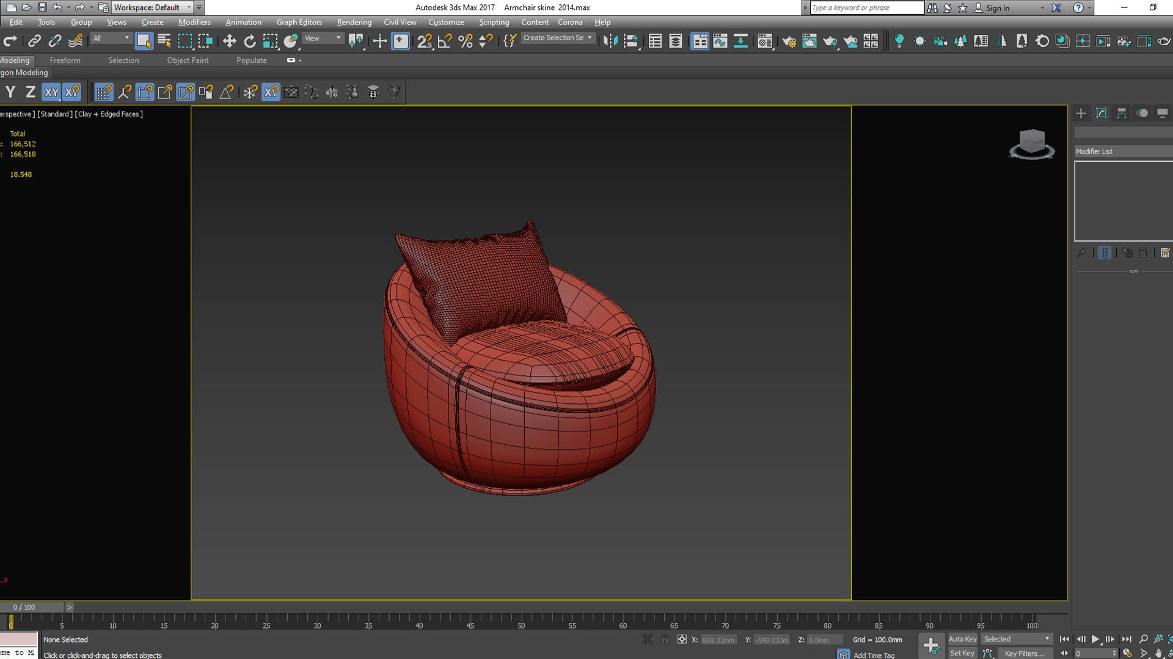Viewport: 1173px width, 659px height.
Task: Choose Rectangular Selection Region tool
Action: [185, 41]
